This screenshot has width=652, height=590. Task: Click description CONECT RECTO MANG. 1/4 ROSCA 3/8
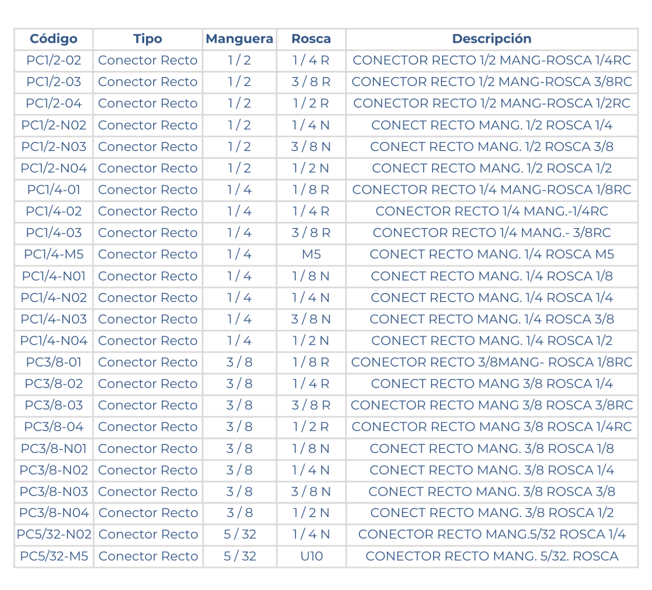(x=492, y=319)
